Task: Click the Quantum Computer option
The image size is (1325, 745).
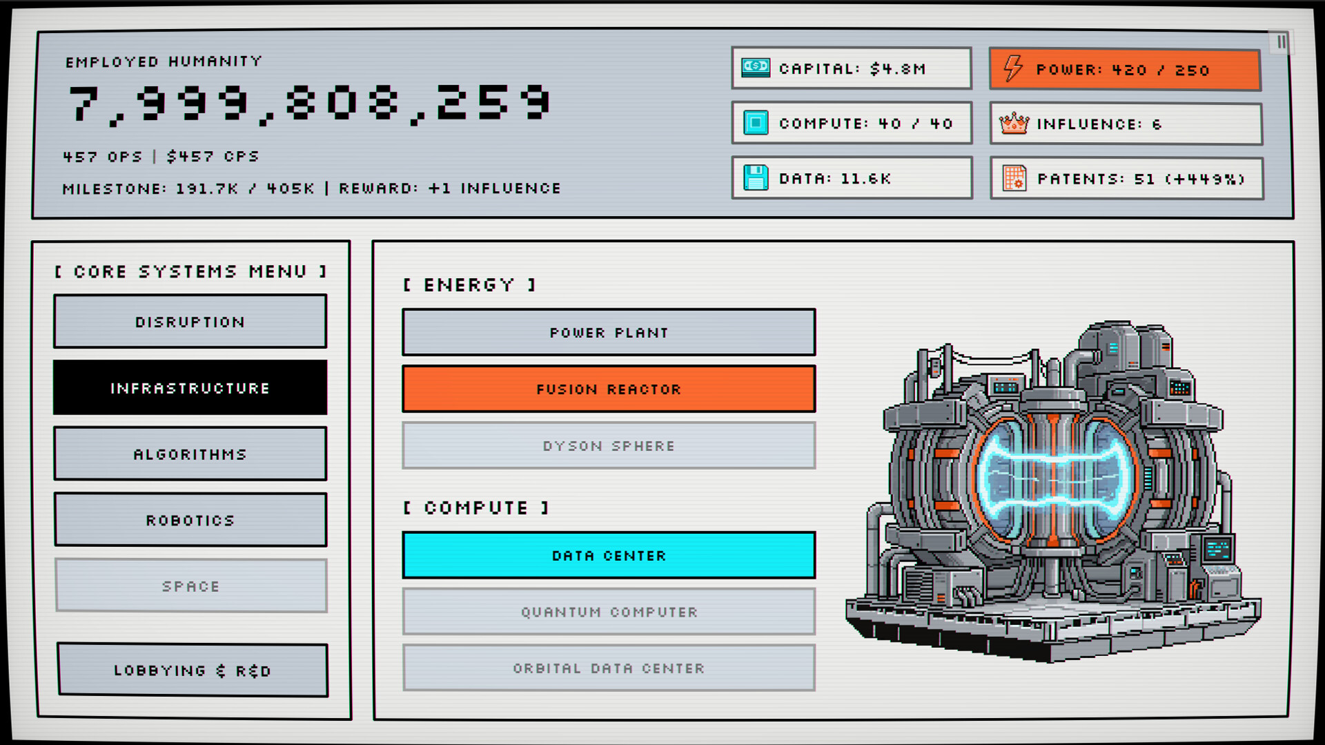Action: pyautogui.click(x=609, y=612)
